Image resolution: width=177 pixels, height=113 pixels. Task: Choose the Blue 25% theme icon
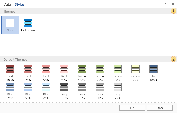[x=46, y=87]
